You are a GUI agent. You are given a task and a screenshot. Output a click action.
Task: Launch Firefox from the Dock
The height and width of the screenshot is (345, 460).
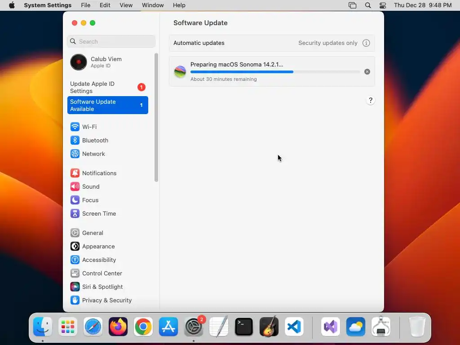[118, 327]
